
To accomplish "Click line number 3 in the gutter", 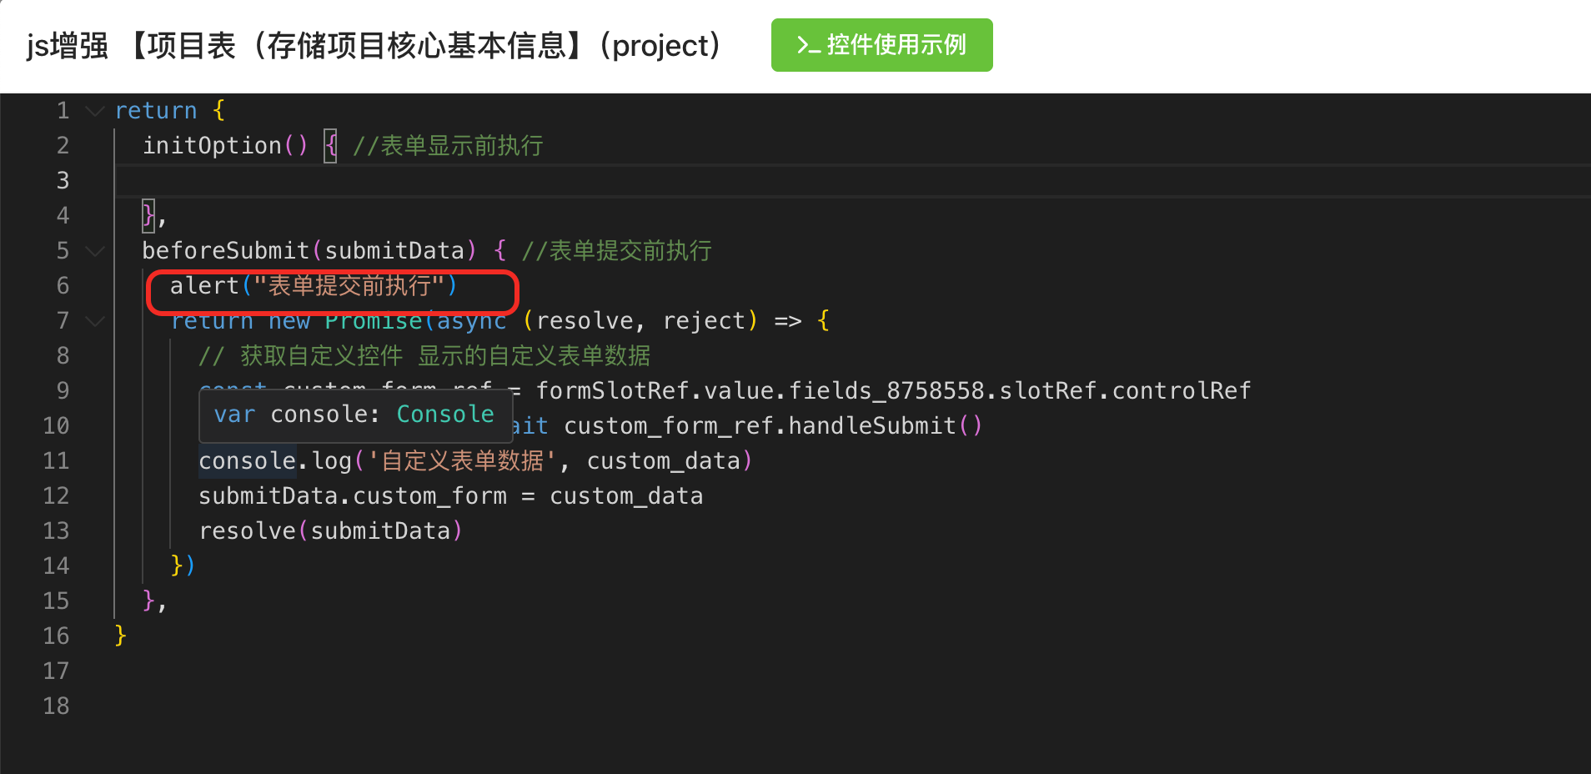I will pos(63,181).
